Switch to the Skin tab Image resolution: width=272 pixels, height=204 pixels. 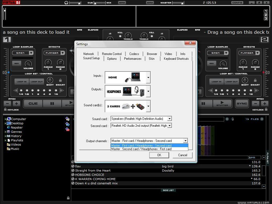[x=152, y=59]
